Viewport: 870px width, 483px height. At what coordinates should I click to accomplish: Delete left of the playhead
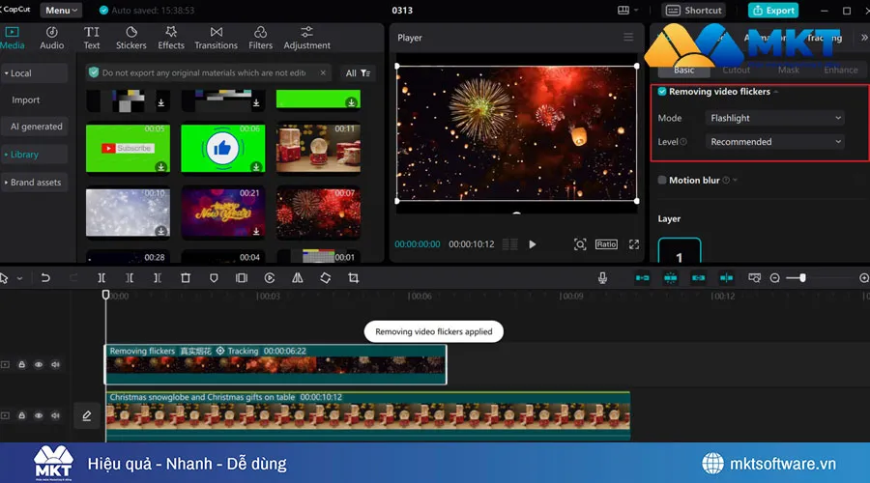130,278
